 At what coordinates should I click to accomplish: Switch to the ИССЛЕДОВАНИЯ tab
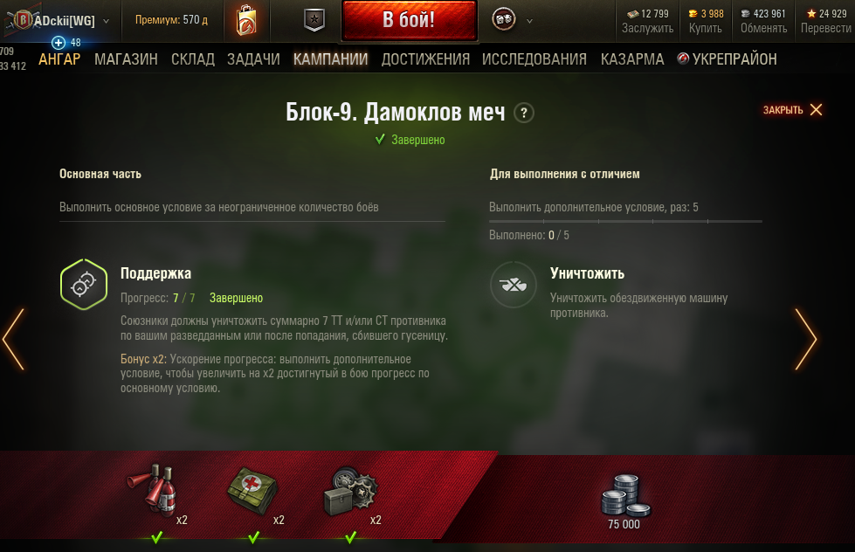pyautogui.click(x=534, y=59)
